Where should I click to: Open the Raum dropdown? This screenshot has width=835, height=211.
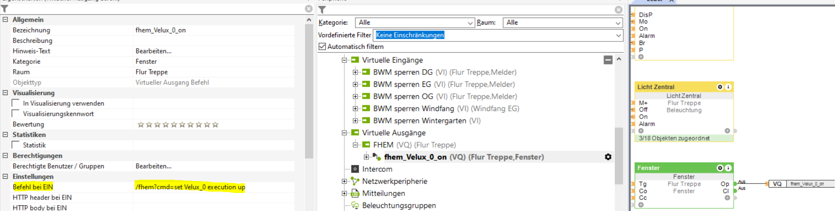coord(563,22)
